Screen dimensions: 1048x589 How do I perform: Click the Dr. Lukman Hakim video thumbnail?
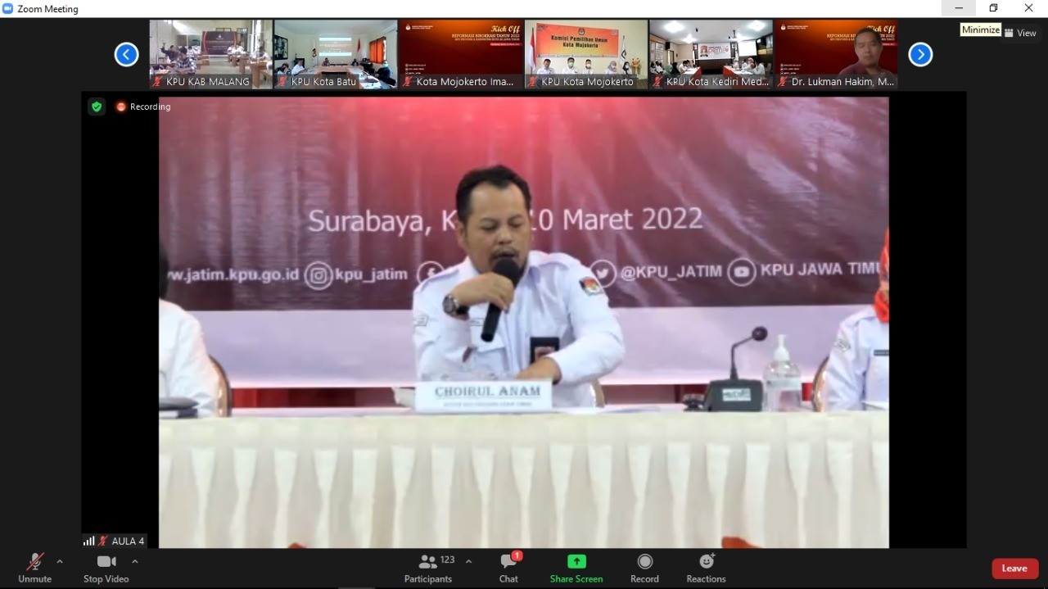(x=836, y=53)
